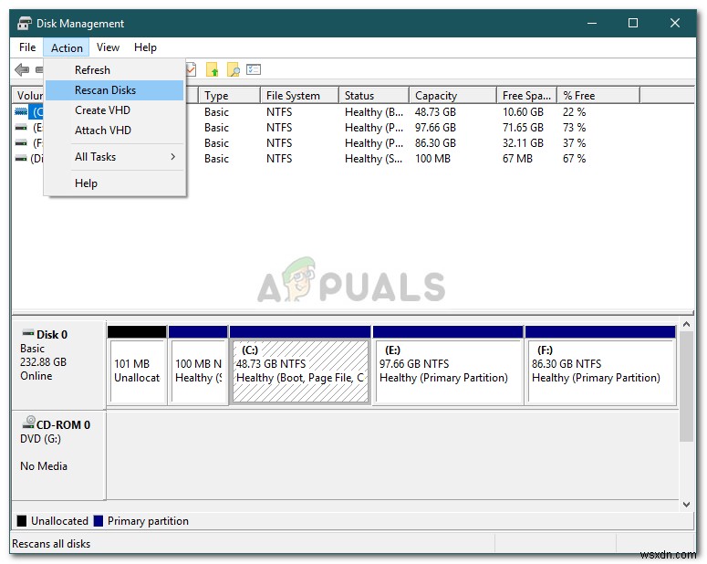Sort by the File System column header
The image size is (707, 564).
pos(299,96)
